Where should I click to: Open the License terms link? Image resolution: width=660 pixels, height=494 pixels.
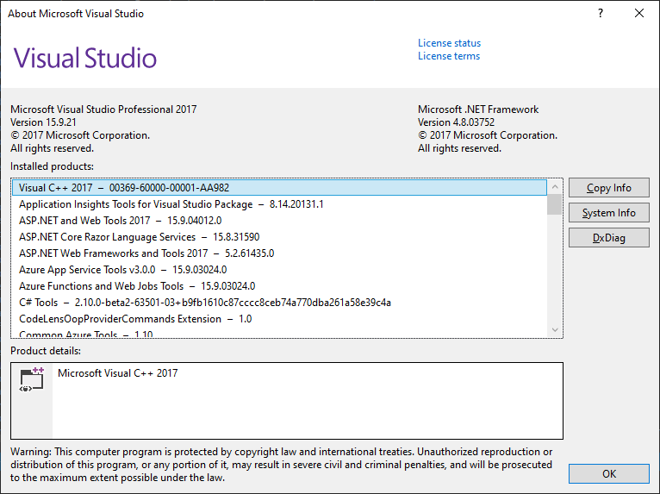(449, 56)
